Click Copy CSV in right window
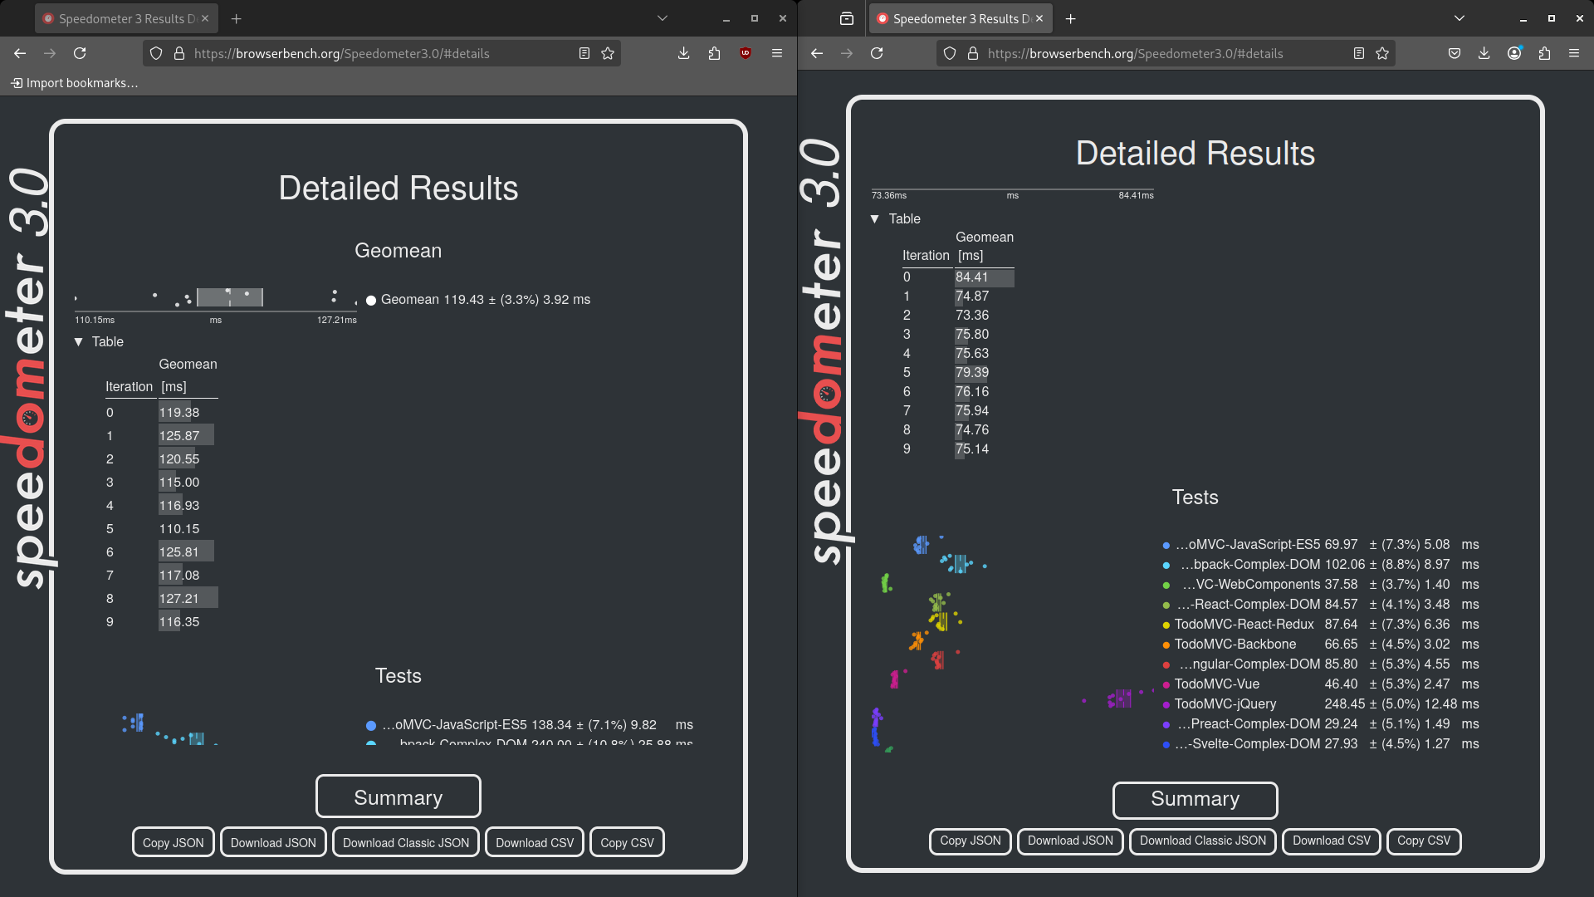 click(x=1424, y=841)
